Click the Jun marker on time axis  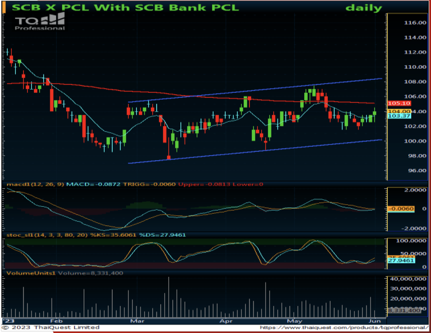pos(375,321)
